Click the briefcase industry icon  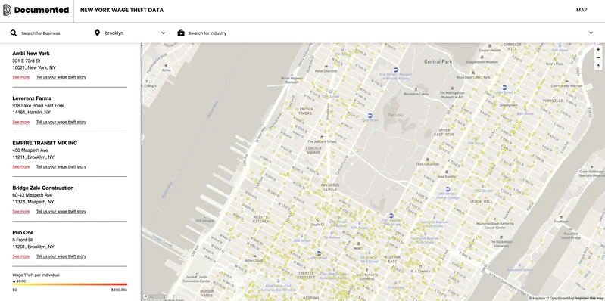coord(180,33)
